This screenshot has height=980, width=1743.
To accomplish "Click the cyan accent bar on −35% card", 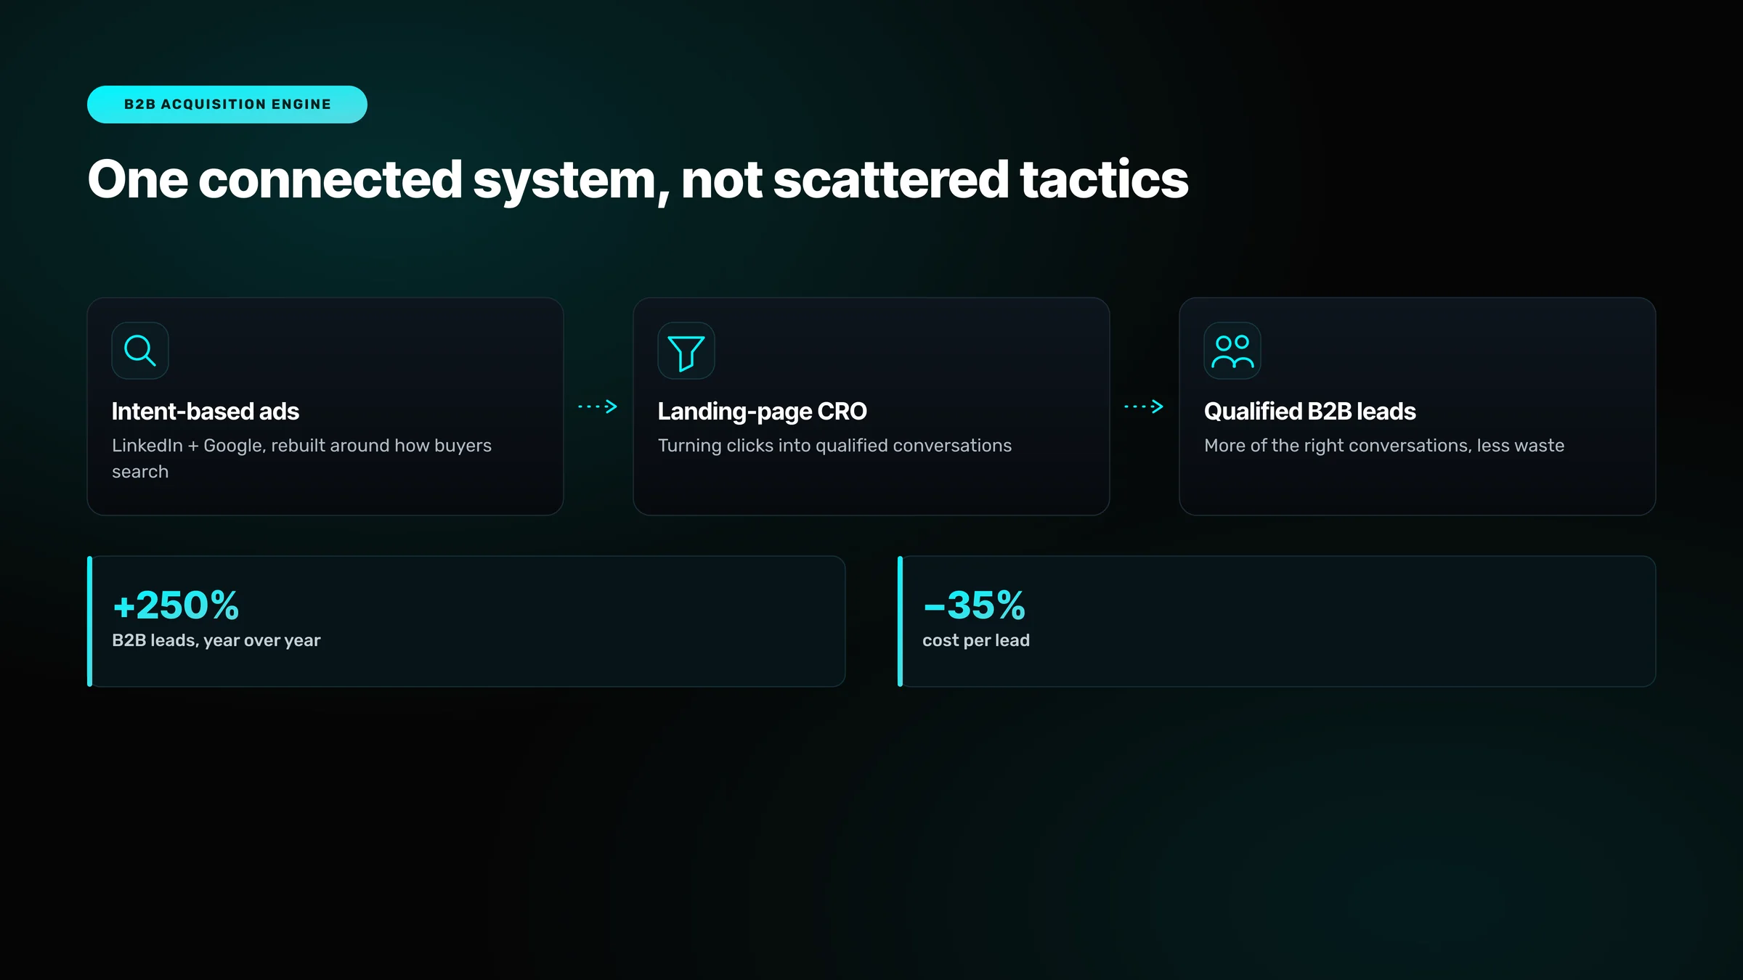I will 900,621.
